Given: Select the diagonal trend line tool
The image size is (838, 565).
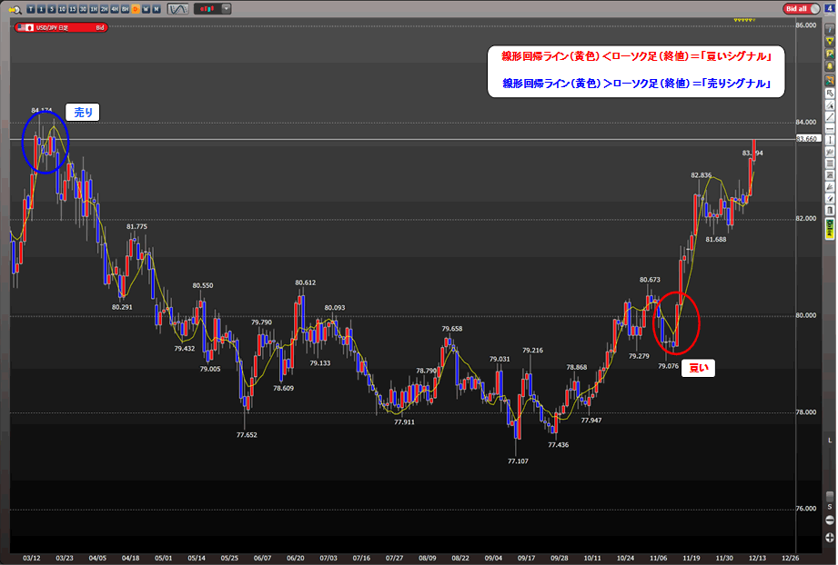Looking at the screenshot, I should (831, 117).
